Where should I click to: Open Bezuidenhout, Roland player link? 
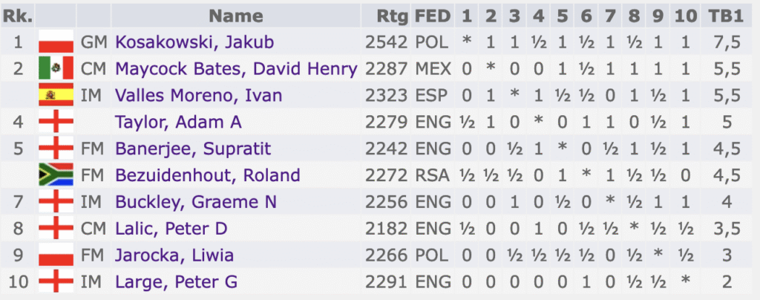point(208,175)
